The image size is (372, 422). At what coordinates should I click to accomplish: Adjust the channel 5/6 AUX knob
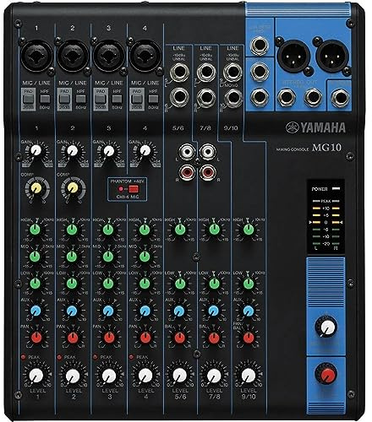pos(179,311)
